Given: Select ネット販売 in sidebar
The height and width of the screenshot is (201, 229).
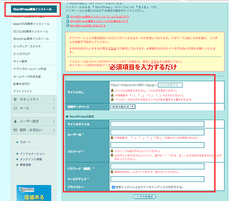Looking at the screenshot, I should (x=20, y=61).
